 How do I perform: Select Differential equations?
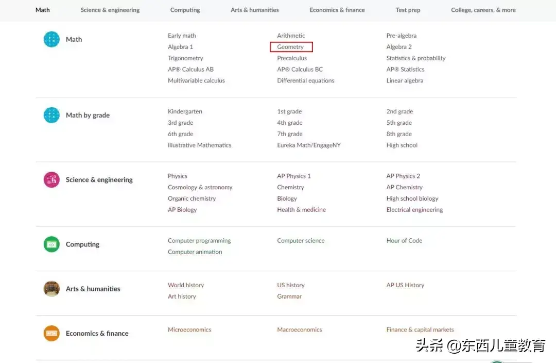pyautogui.click(x=305, y=80)
